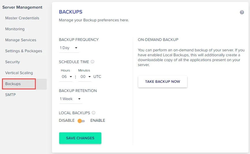Screen dimensions: 250x154
Task: Open the Backup Retention dropdown
Action: click(x=71, y=99)
